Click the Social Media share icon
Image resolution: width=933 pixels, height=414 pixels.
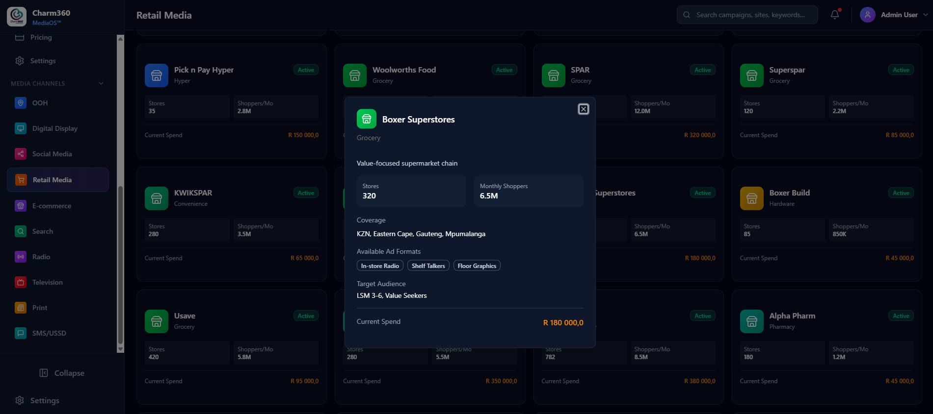(x=21, y=154)
